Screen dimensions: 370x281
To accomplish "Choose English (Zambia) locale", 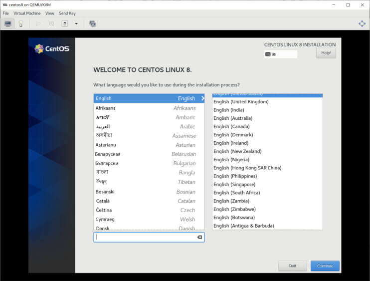I will [267, 201].
